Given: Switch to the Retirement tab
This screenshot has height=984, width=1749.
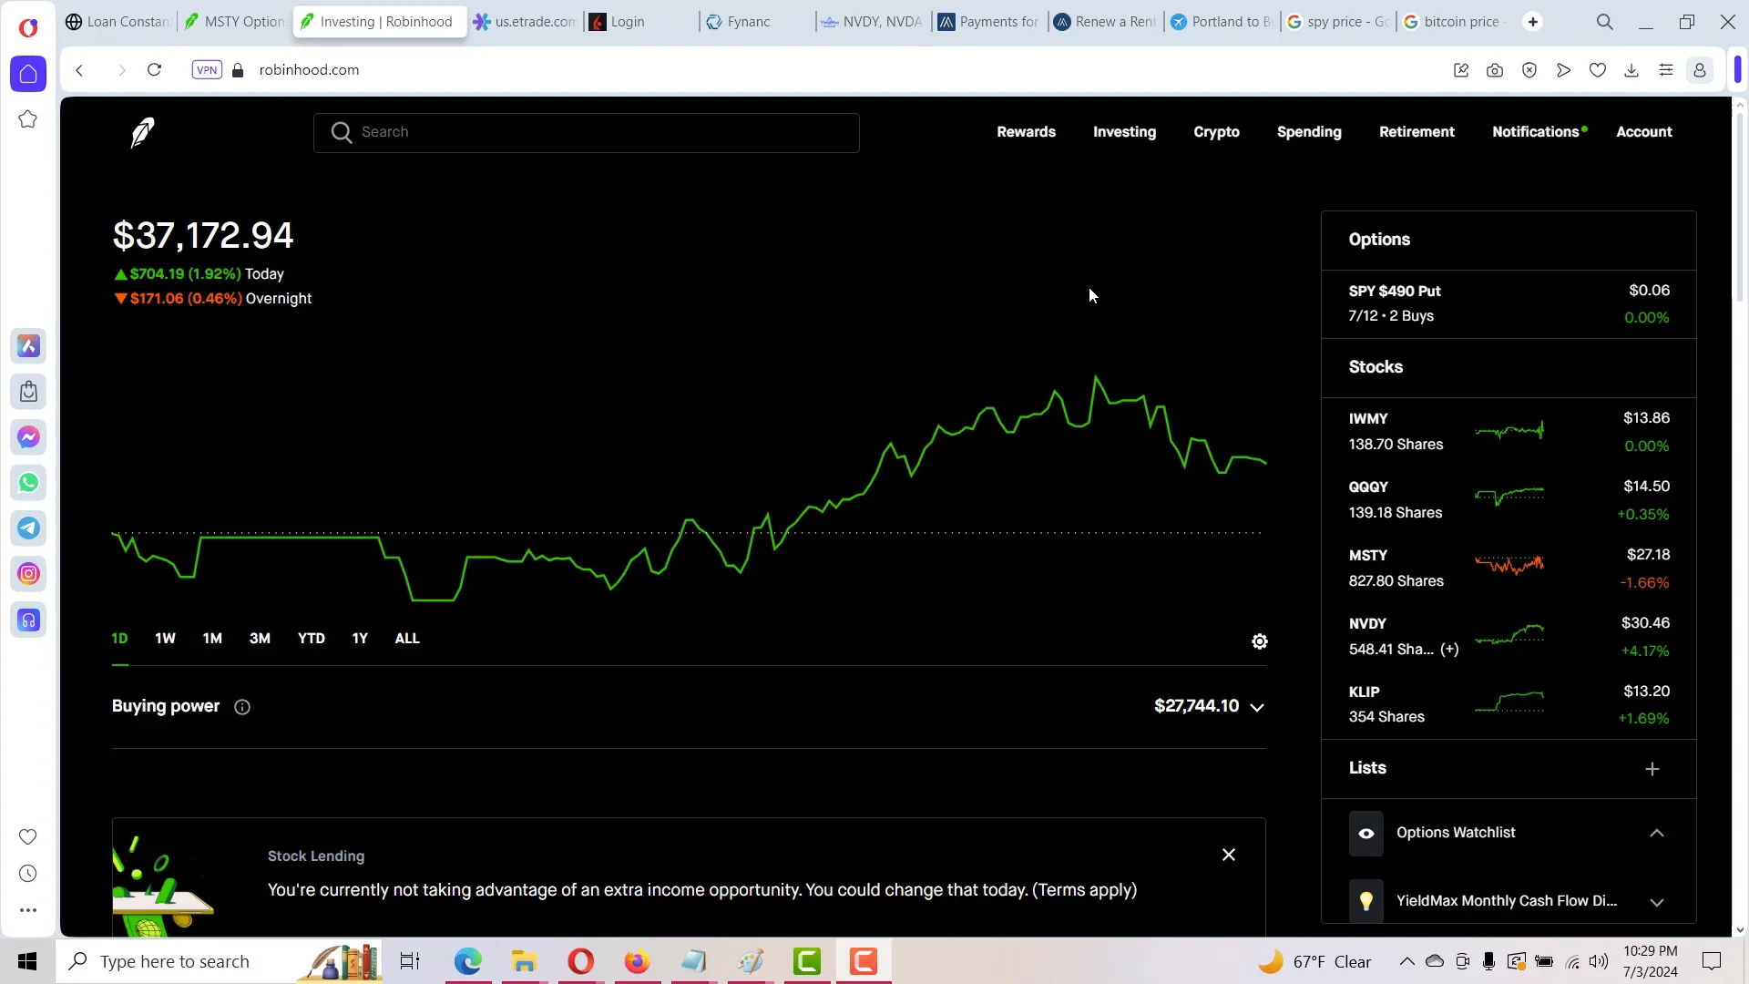Looking at the screenshot, I should (x=1417, y=132).
